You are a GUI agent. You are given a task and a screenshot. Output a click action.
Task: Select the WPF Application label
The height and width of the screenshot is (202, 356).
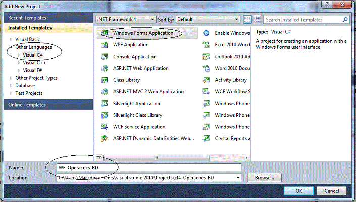(131, 45)
